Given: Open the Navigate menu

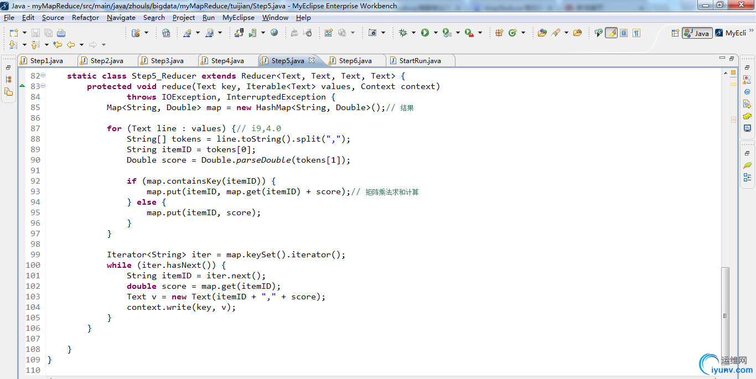Looking at the screenshot, I should [x=121, y=17].
